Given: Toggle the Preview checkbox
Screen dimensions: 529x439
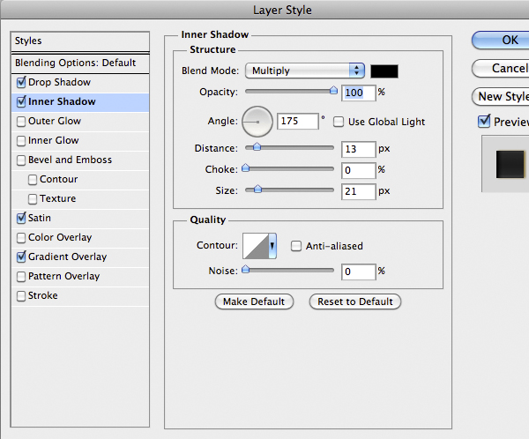Looking at the screenshot, I should tap(483, 122).
